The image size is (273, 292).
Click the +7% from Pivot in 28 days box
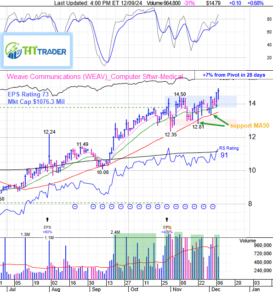234,75
